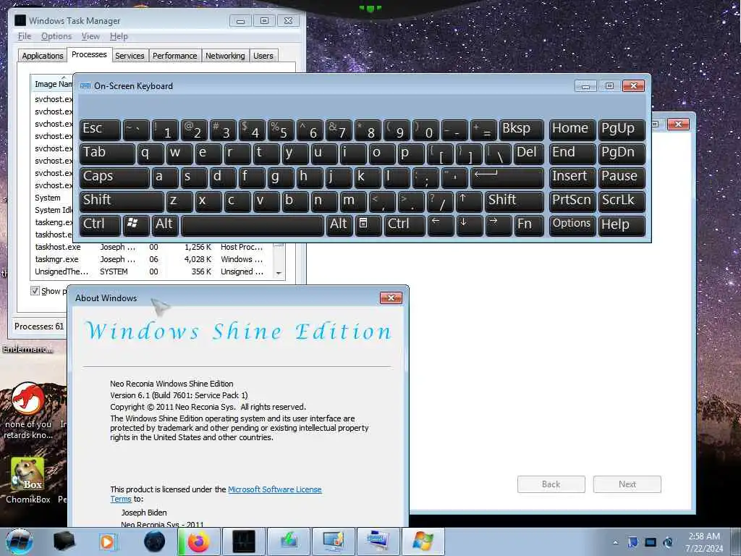Image resolution: width=741 pixels, height=556 pixels.
Task: Click the network monitor tray icon
Action: tap(651, 542)
